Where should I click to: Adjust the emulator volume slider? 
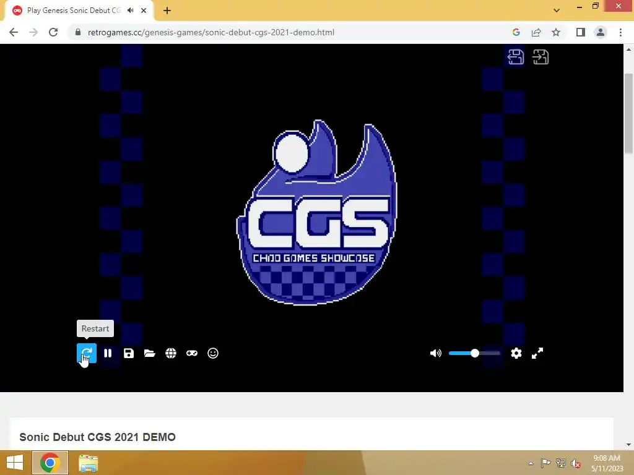(x=474, y=353)
